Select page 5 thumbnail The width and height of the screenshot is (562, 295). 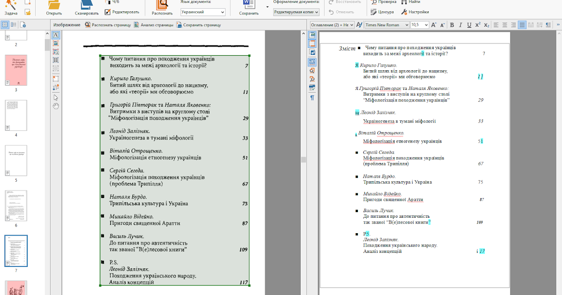click(16, 160)
